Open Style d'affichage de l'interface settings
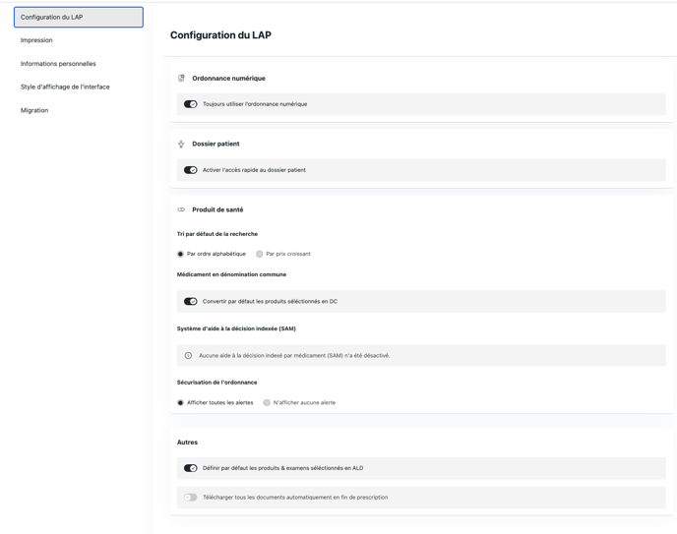The image size is (677, 534). pyautogui.click(x=65, y=87)
